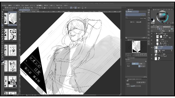Hide the top layer folder via eye icon
This screenshot has width=175, height=98.
152,33
